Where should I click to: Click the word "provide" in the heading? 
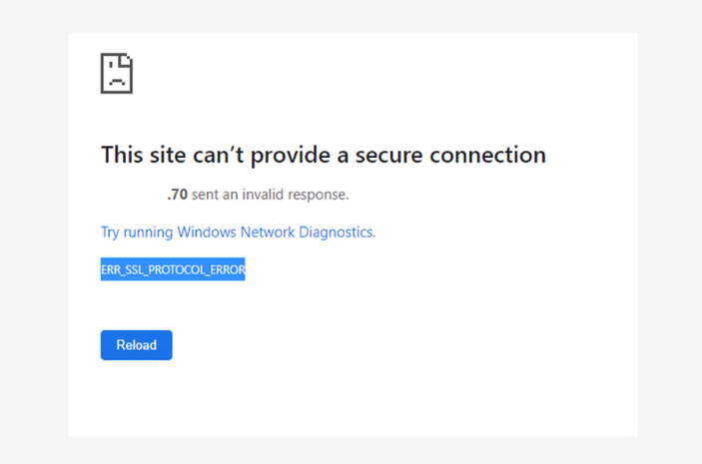tap(291, 156)
